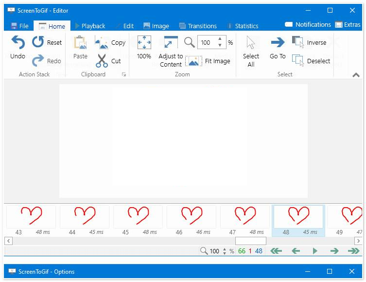Screen dimensions: 366x282
Task: Maximize the ScreenToGif Options window
Action: tap(330, 271)
